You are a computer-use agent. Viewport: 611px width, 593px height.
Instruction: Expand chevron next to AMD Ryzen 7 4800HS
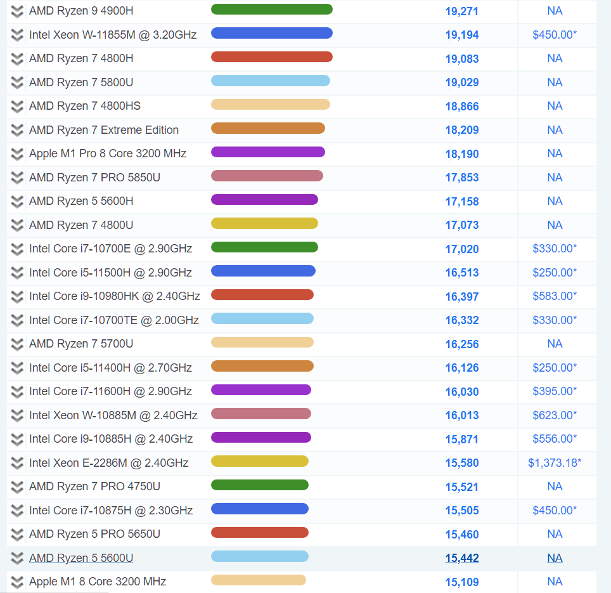(16, 107)
